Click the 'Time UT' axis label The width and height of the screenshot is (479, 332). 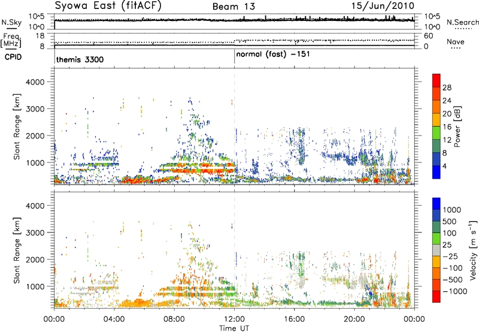tap(234, 328)
